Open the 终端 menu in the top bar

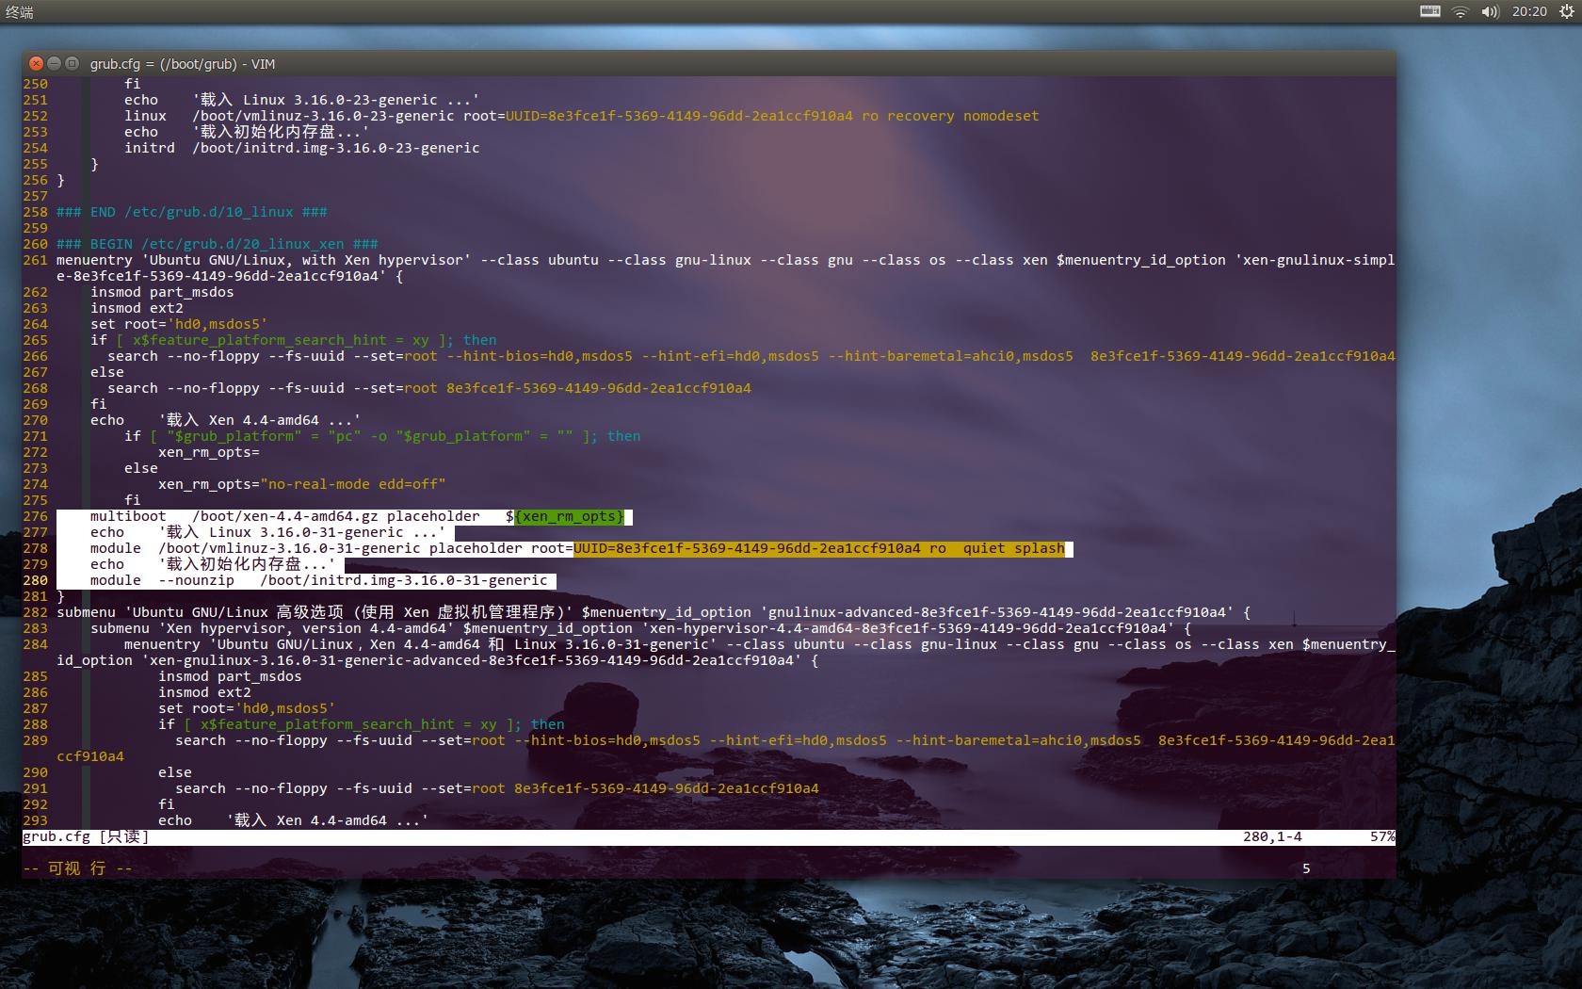coord(21,12)
